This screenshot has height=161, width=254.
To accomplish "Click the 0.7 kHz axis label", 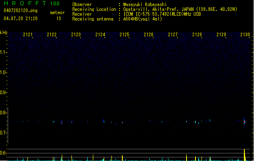I will 3,133.
